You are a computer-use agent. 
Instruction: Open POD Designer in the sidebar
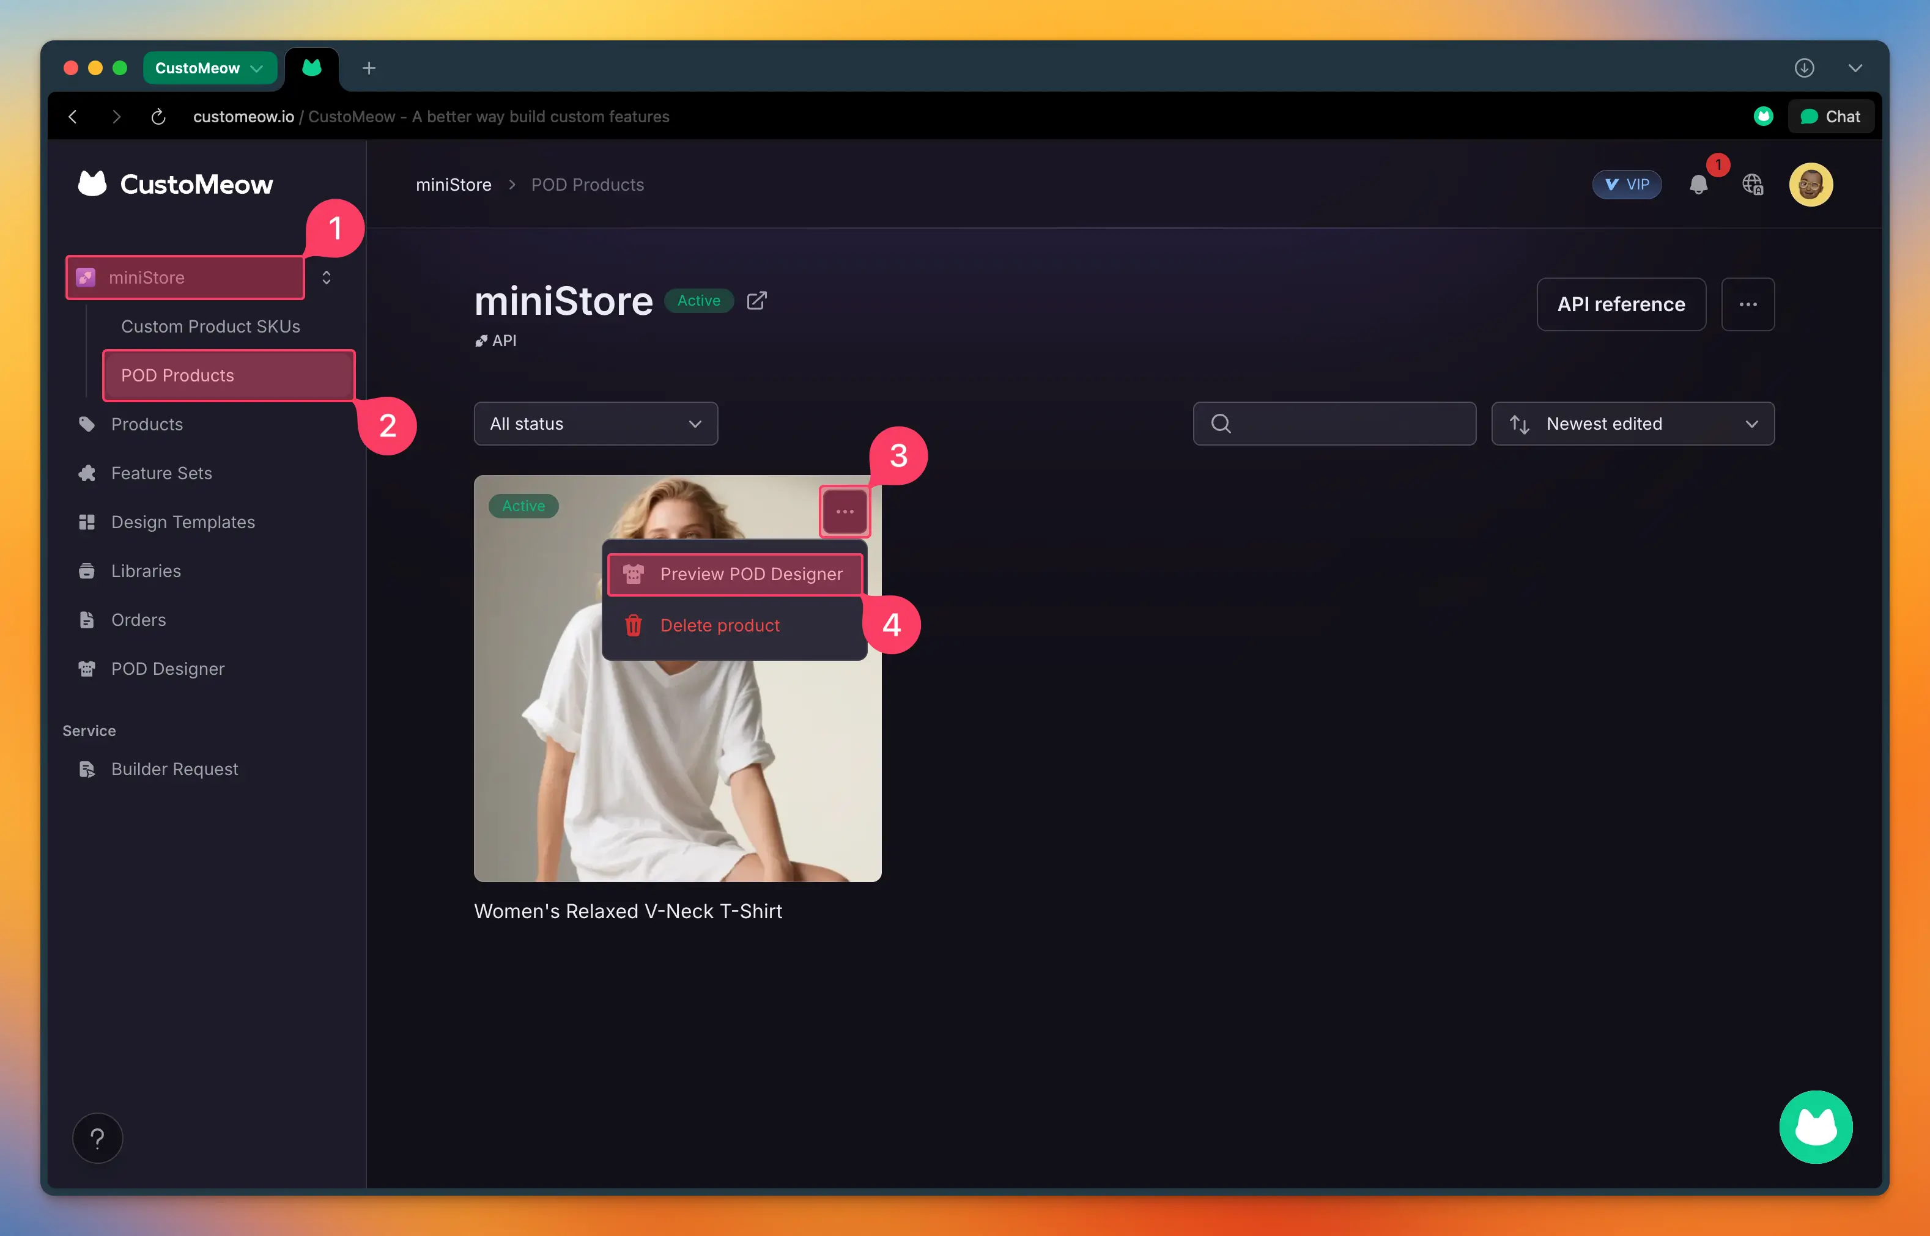pyautogui.click(x=168, y=669)
